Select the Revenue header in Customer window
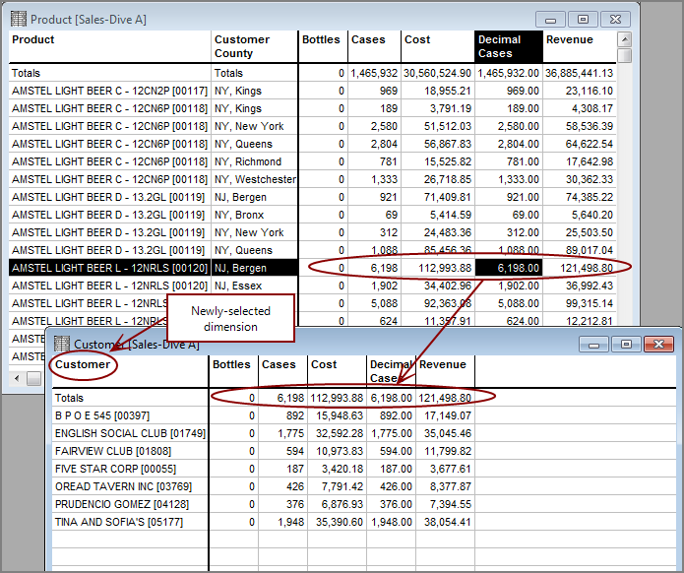The image size is (684, 573). coord(446,371)
